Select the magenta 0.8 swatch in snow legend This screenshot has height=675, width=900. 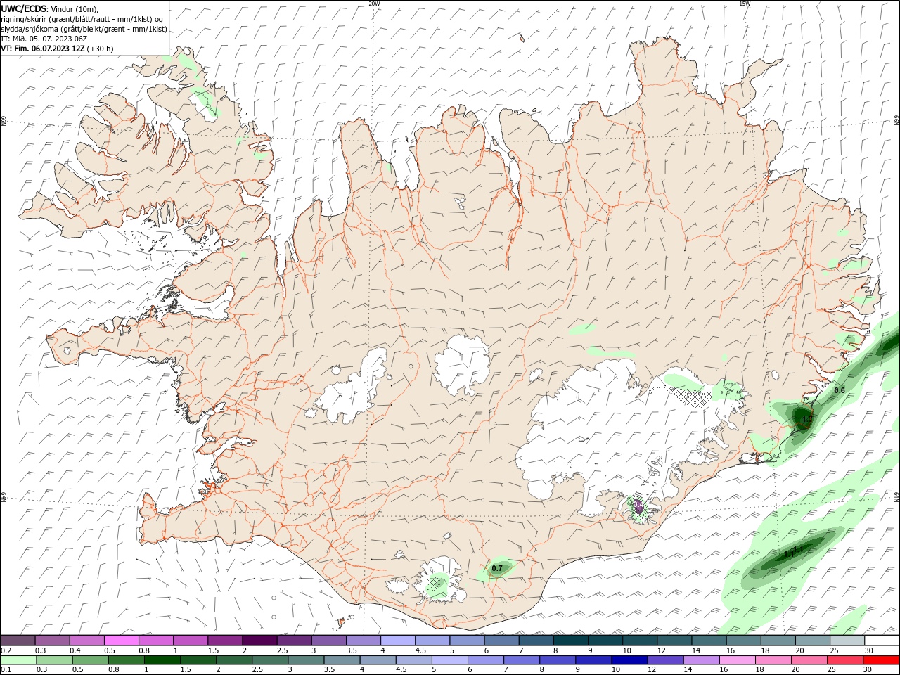pyautogui.click(x=156, y=640)
